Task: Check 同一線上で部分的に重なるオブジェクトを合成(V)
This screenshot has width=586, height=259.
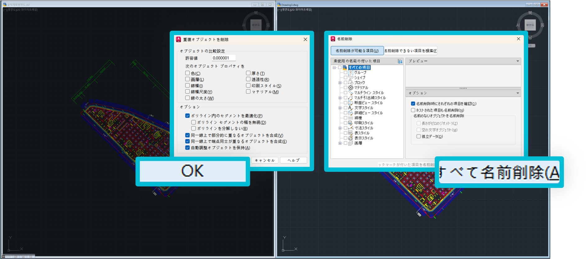Action: 187,135
